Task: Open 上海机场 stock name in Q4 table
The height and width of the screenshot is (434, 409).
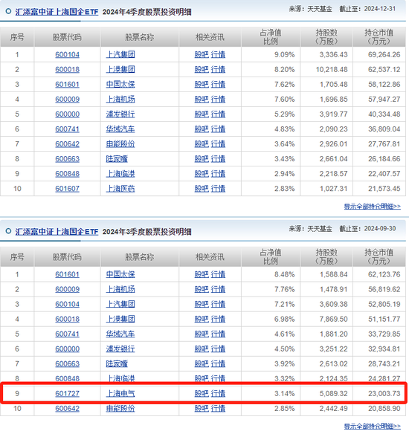Action: pos(120,100)
